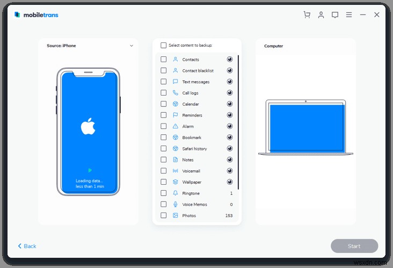Tick the Ringtone checkbox
Viewport: 393px width, 268px height.
(x=163, y=193)
